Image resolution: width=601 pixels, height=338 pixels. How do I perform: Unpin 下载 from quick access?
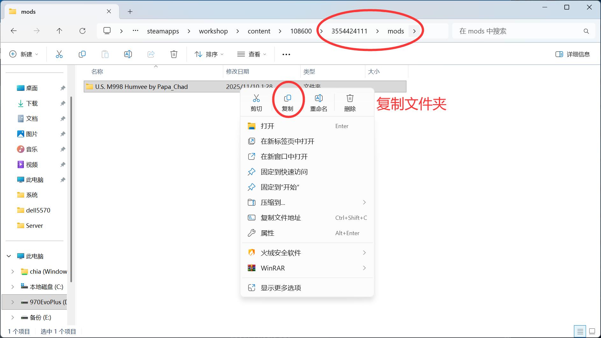coord(62,103)
